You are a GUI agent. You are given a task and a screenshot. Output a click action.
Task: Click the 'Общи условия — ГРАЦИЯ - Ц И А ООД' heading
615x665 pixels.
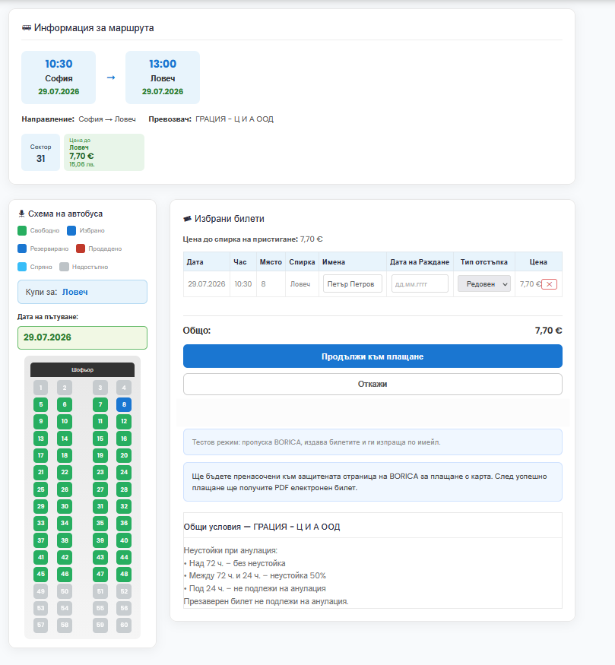[x=262, y=527]
